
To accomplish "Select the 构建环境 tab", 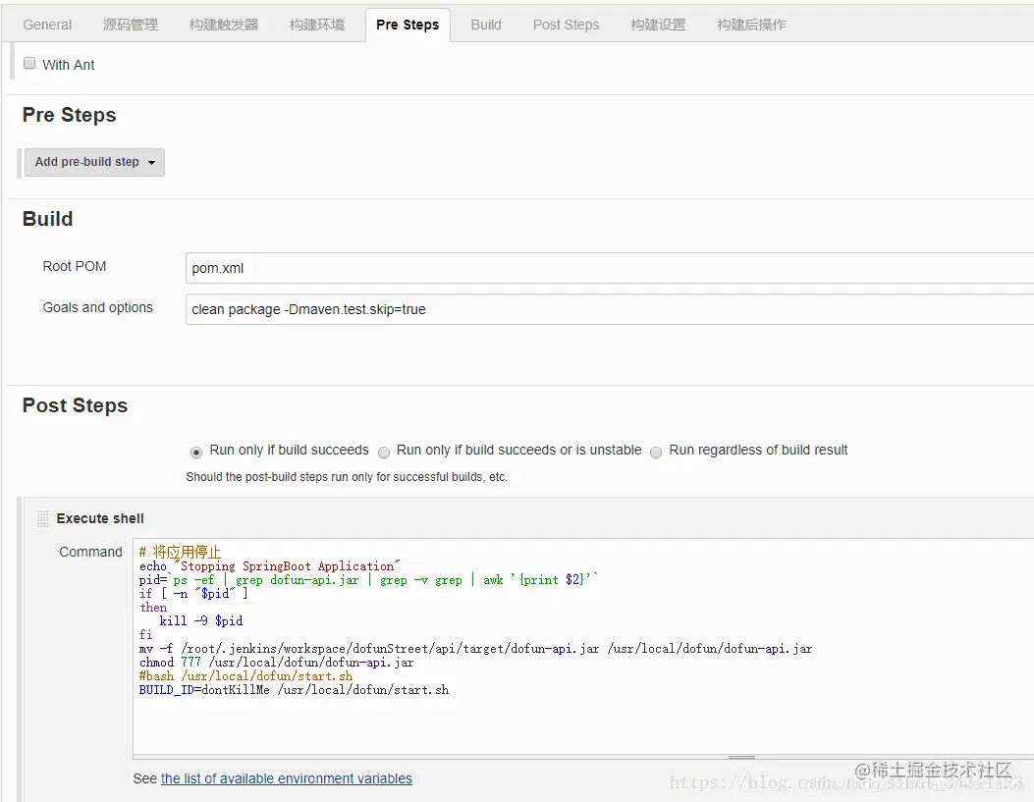I will click(x=317, y=25).
